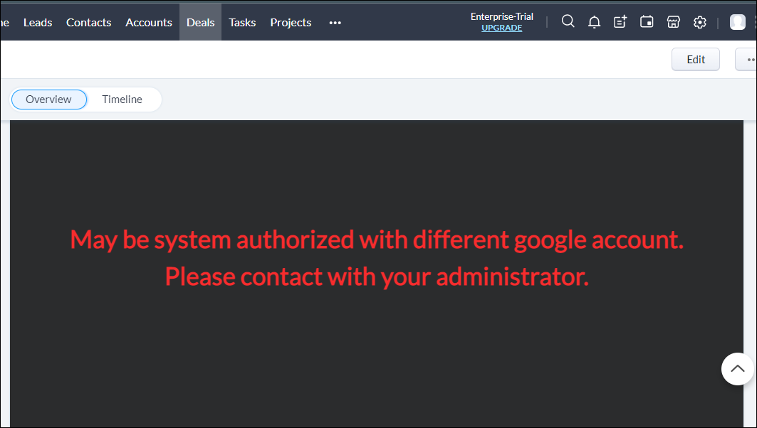Click the UPGRADE link
757x428 pixels.
coord(501,28)
